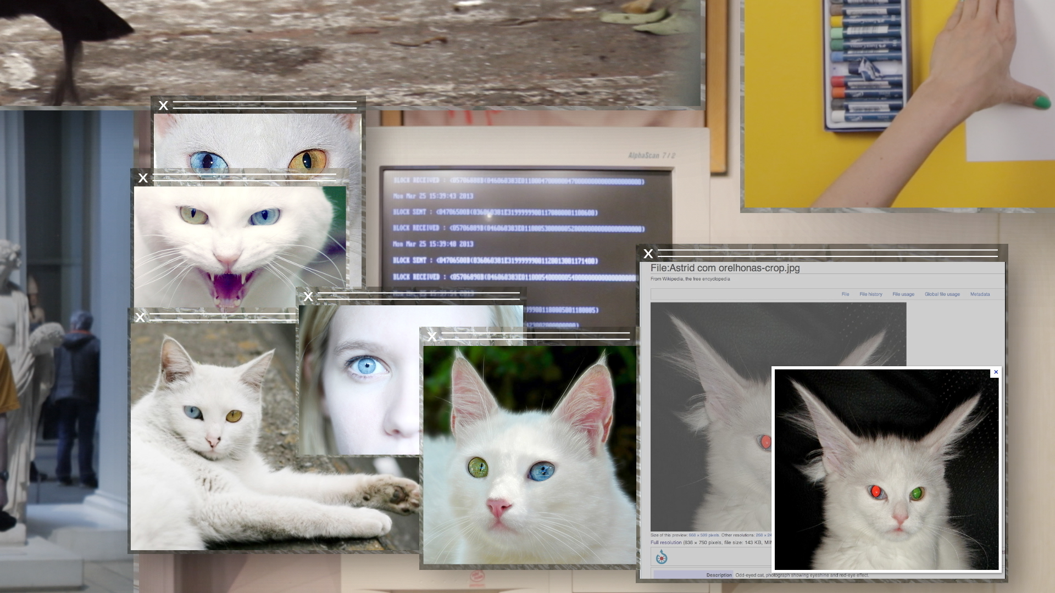Dismiss the red-eye cat popup with its blue ×

click(997, 372)
